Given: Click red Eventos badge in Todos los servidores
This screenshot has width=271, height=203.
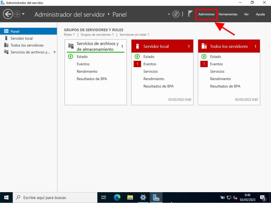Looking at the screenshot, I should tap(204, 64).
